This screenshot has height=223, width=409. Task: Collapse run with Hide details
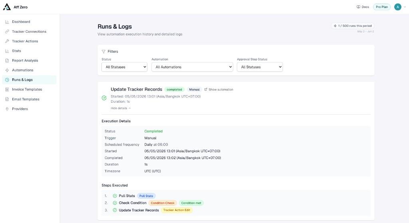pyautogui.click(x=121, y=108)
